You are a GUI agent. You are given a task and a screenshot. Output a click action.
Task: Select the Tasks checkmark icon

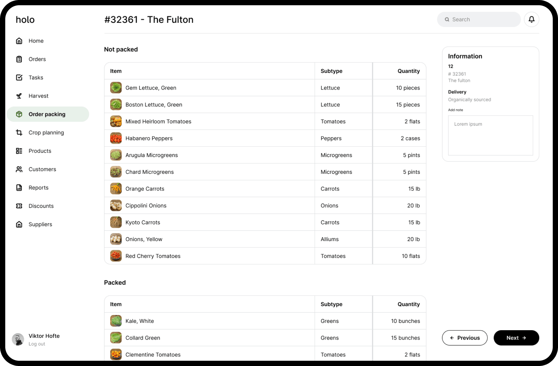19,77
